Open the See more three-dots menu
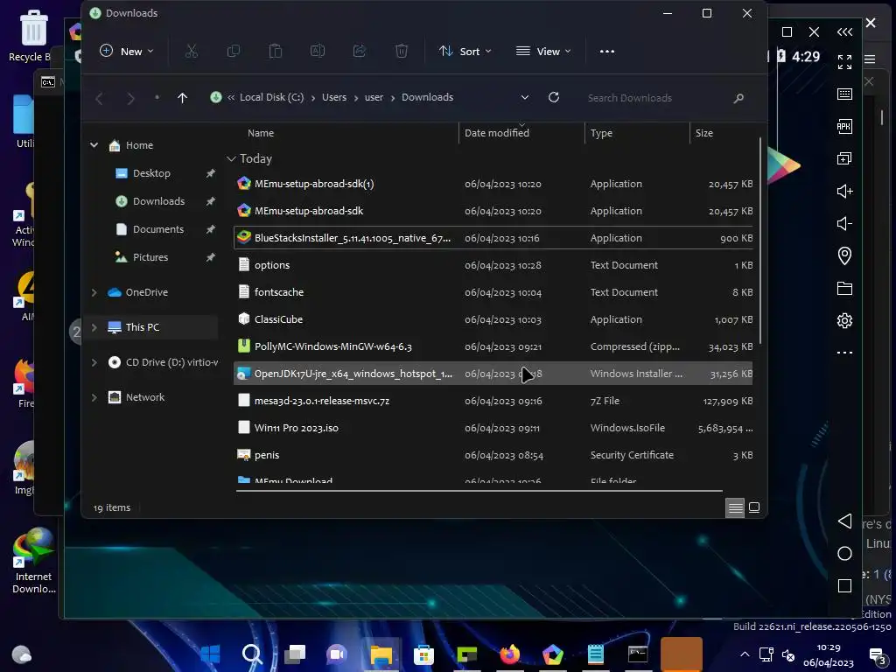 (607, 52)
